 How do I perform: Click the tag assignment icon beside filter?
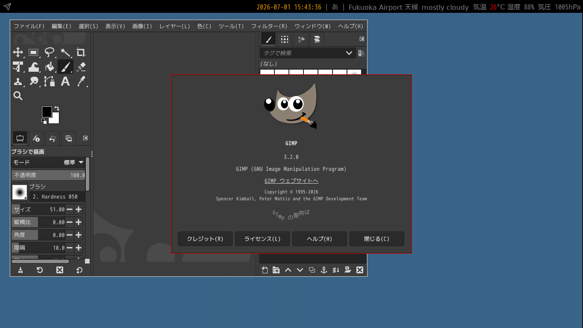(361, 53)
